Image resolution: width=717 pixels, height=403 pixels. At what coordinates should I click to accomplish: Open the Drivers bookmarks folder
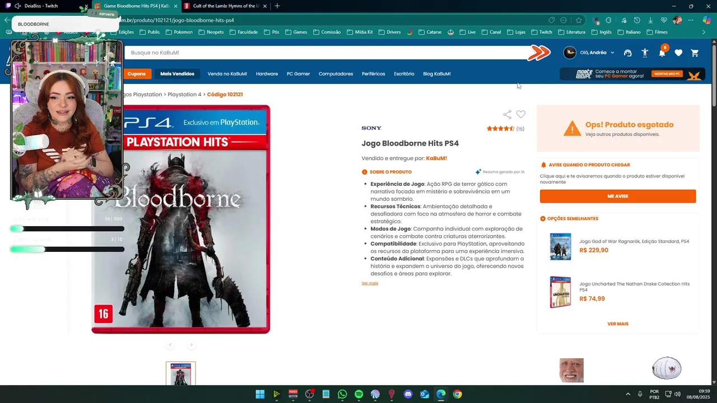[x=389, y=32]
